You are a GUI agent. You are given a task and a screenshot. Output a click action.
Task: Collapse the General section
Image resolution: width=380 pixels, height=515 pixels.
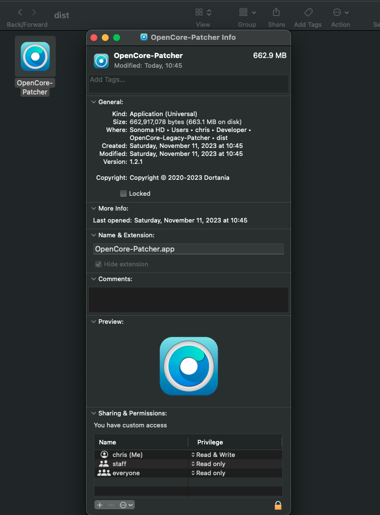pyautogui.click(x=94, y=102)
